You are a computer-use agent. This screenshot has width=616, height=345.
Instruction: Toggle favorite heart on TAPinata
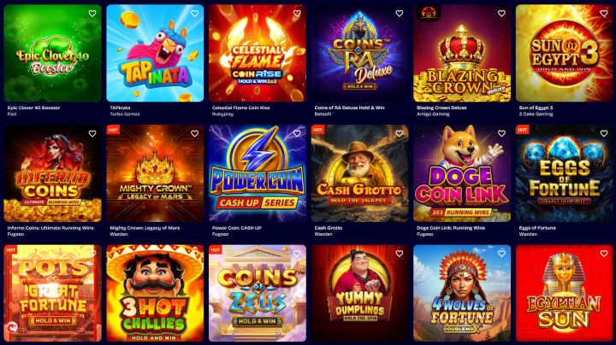[x=194, y=14]
